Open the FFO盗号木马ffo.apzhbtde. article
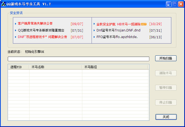185x127 pixels. coord(117,37)
